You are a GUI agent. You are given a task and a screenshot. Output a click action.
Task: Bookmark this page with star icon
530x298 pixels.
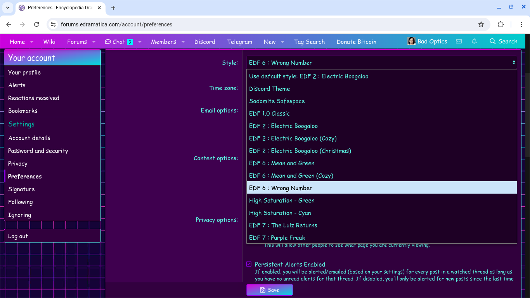click(481, 24)
